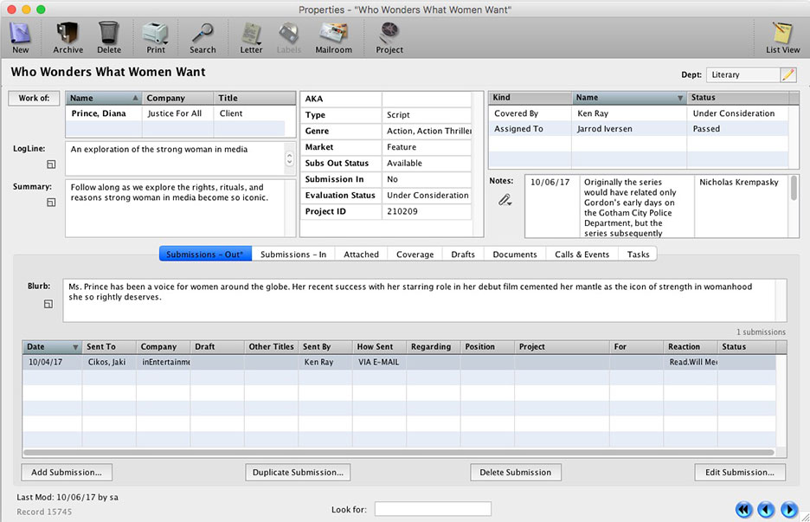Viewport: 810px width, 522px height.
Task: Open the Drafts tab
Action: (463, 254)
